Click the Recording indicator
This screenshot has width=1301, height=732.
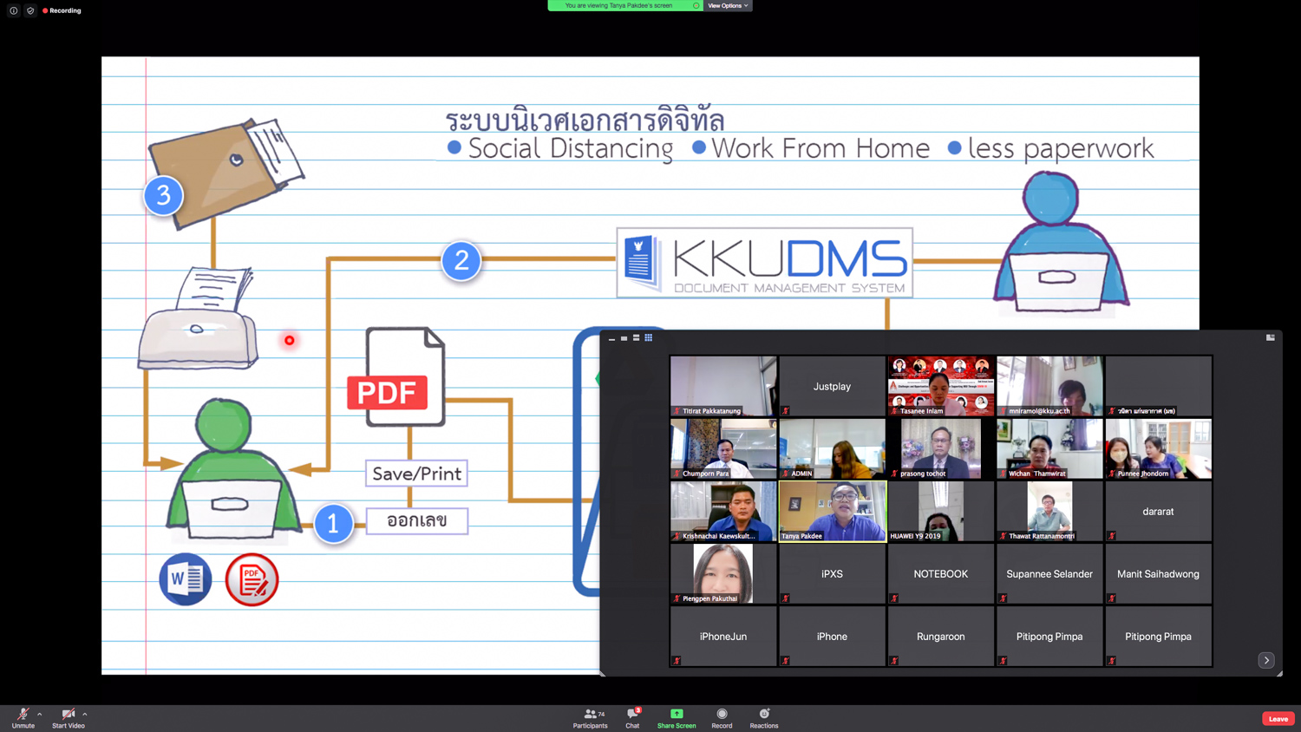tap(62, 10)
